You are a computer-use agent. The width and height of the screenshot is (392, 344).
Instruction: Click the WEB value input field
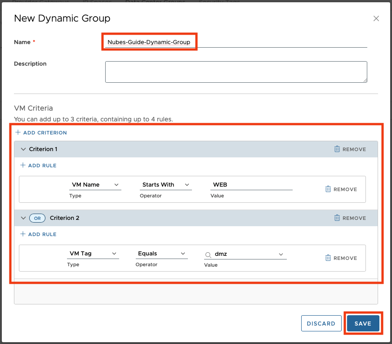click(x=251, y=185)
